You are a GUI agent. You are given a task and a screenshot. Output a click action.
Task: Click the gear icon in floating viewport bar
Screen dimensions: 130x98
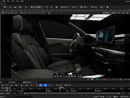81,76
